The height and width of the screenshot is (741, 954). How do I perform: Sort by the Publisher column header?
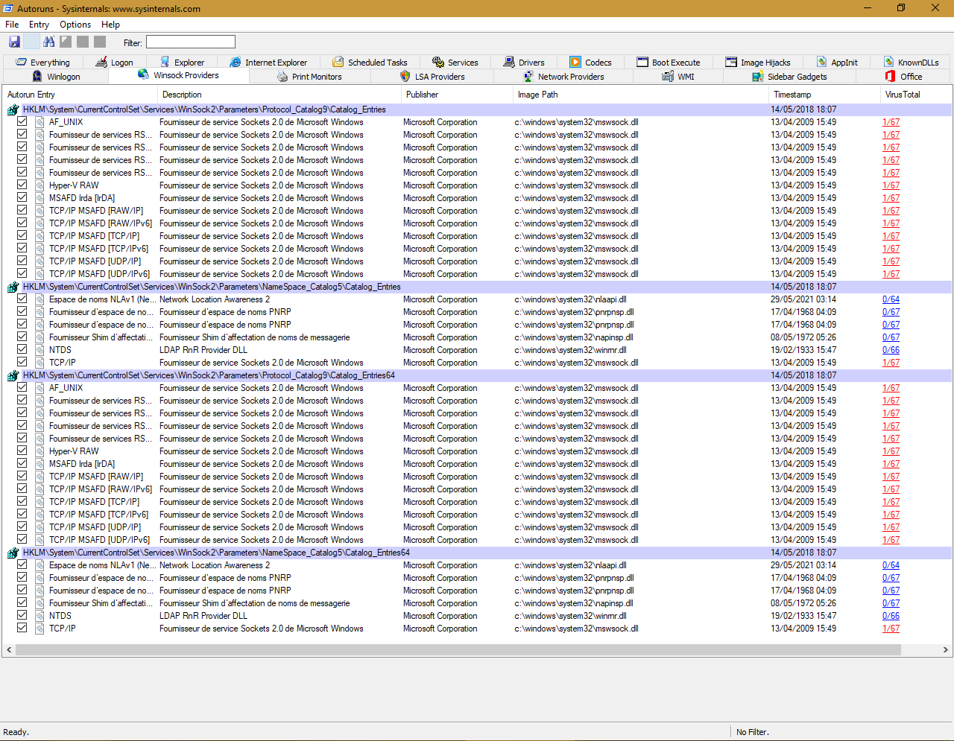pos(458,95)
